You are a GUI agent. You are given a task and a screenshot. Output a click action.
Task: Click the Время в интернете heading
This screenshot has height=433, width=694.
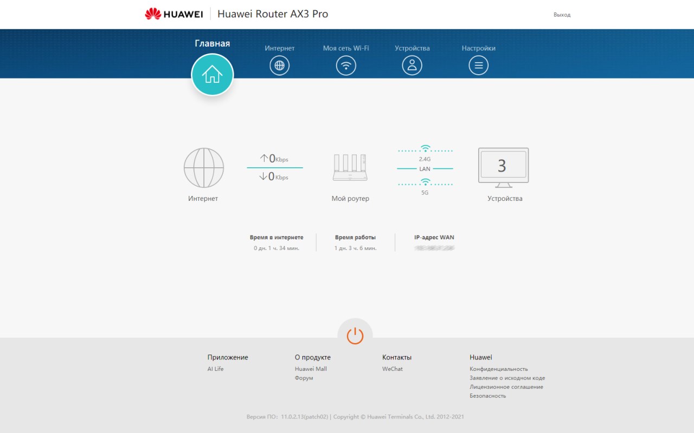pos(277,237)
